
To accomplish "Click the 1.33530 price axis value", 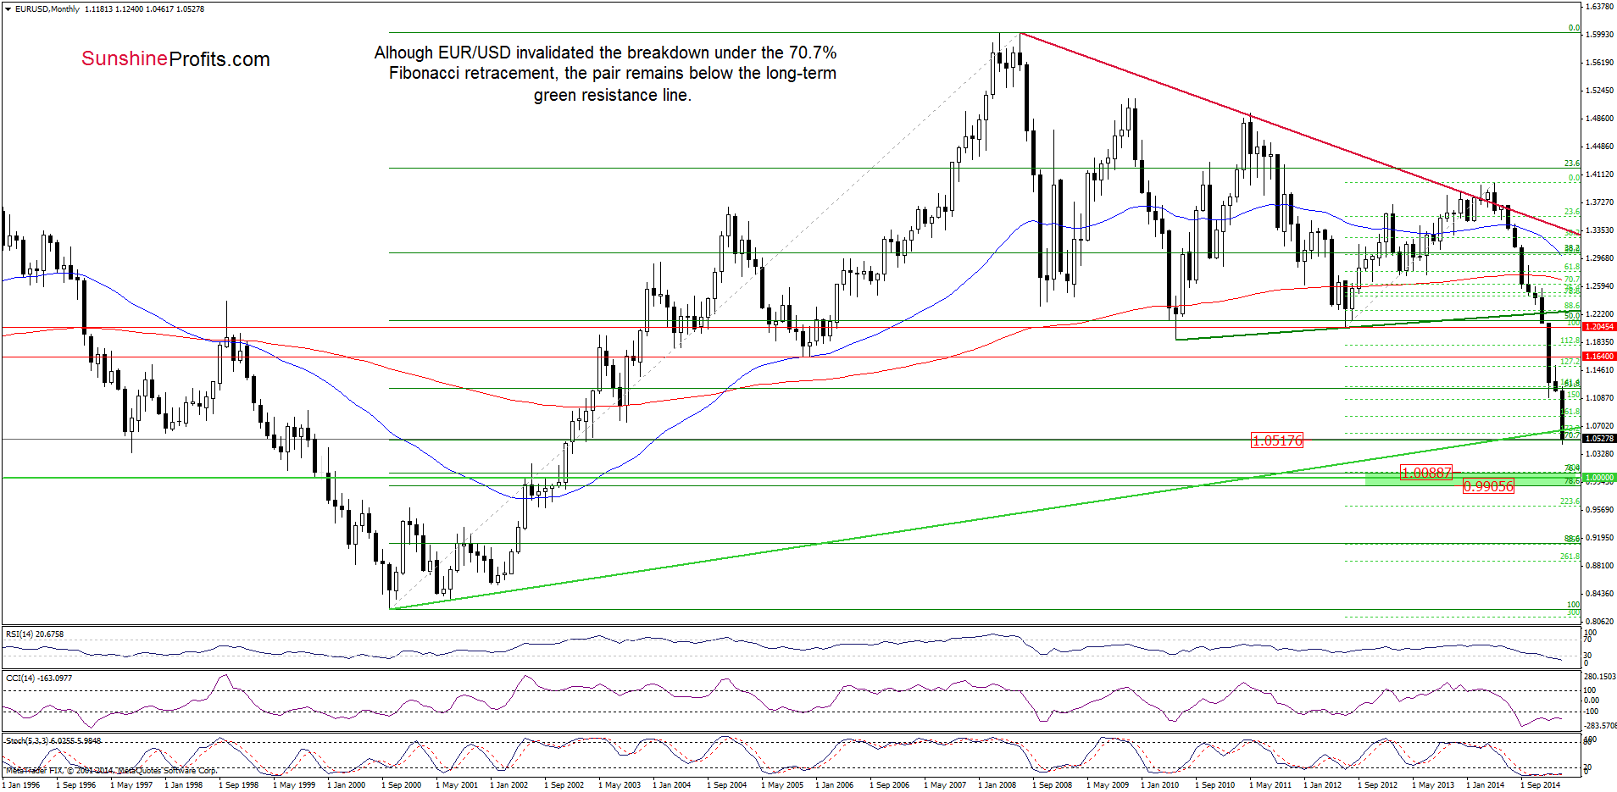I will (x=1599, y=230).
